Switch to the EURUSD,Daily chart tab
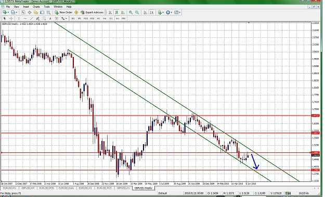Viewport: 325px width, 197px height. (67, 188)
